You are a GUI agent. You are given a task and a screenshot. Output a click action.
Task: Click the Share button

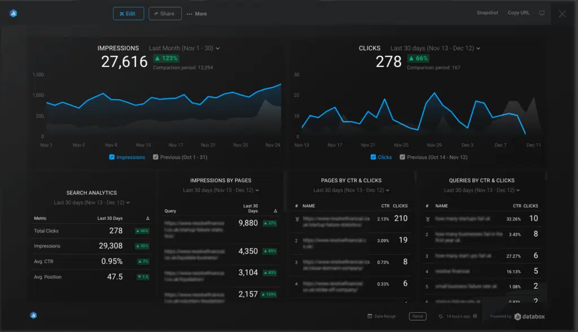point(165,14)
